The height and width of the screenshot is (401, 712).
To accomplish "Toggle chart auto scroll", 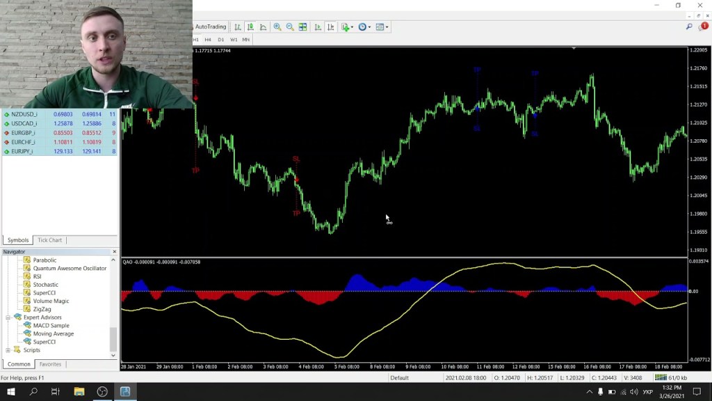I will coord(318,26).
